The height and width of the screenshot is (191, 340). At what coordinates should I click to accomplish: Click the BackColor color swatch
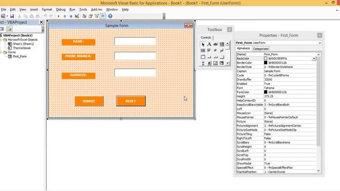(266, 58)
